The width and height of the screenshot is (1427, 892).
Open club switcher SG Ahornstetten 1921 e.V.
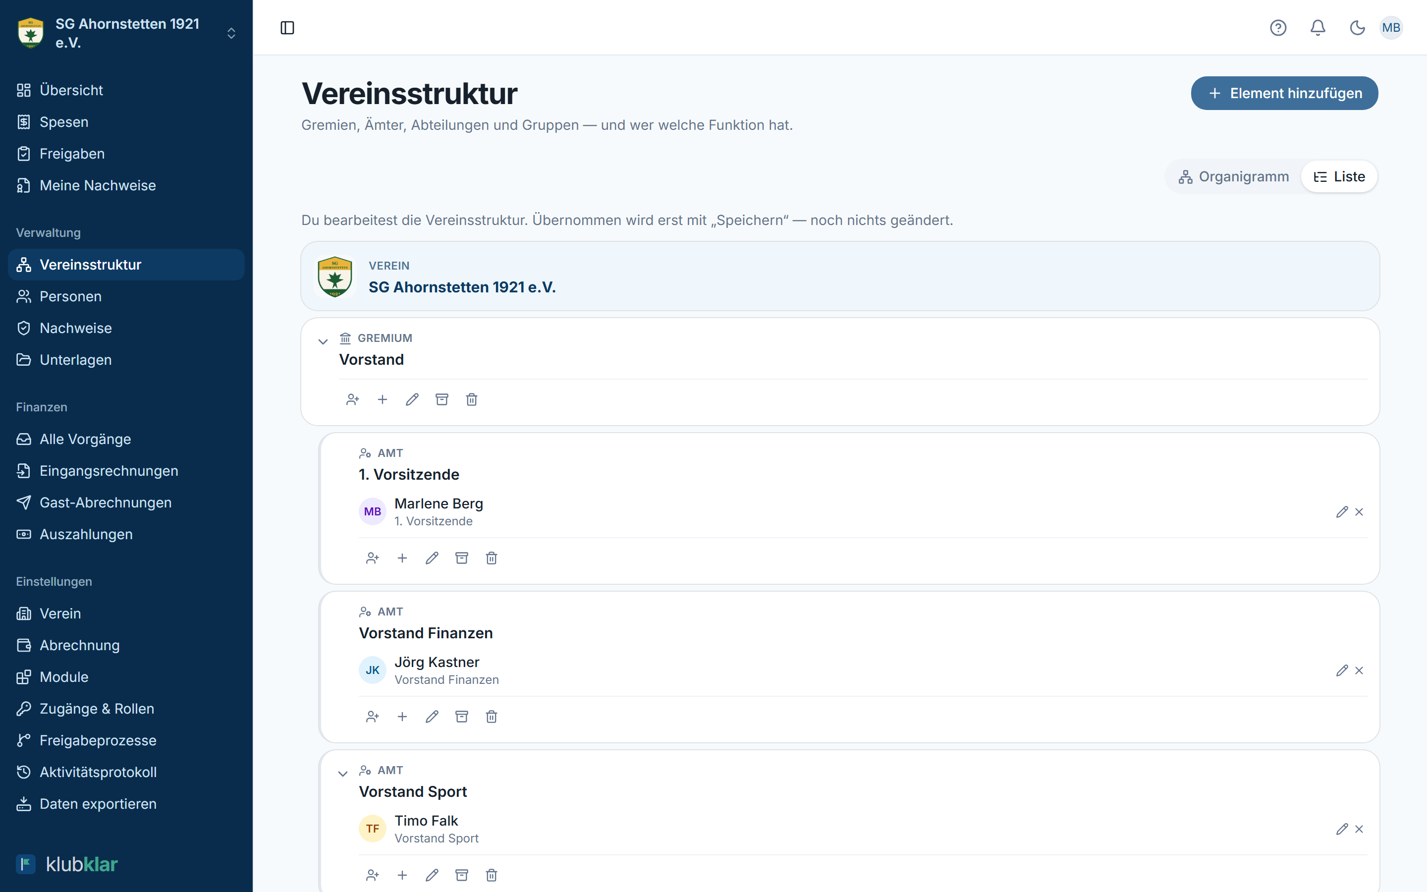point(126,33)
